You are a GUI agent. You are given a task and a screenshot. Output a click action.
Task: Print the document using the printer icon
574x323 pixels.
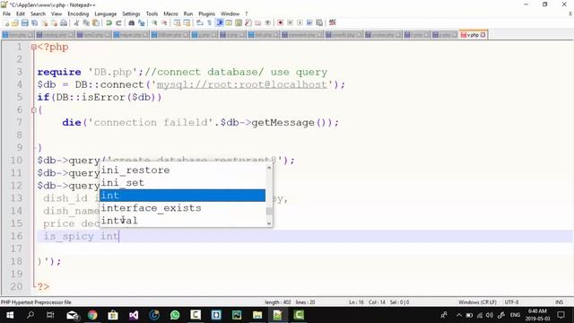coord(64,22)
